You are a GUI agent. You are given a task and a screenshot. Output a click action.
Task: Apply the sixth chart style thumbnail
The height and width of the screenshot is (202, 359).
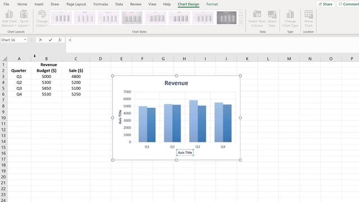tap(179, 17)
